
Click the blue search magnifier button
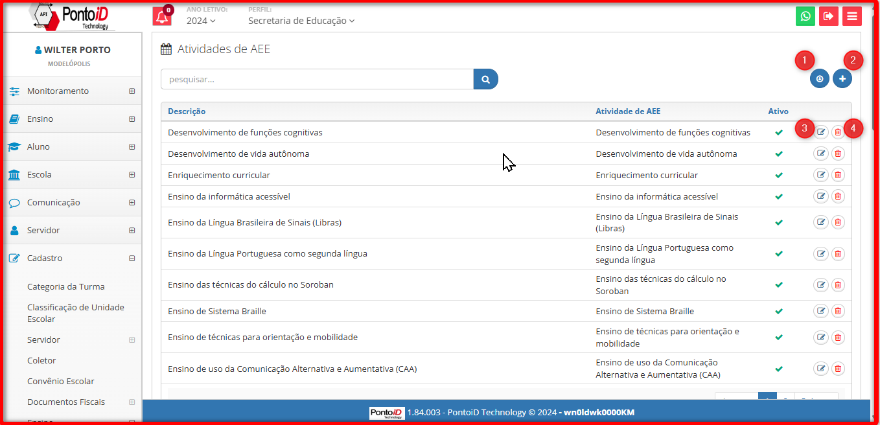tap(486, 79)
